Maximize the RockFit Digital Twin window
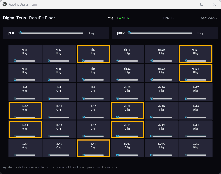 click(202, 4)
